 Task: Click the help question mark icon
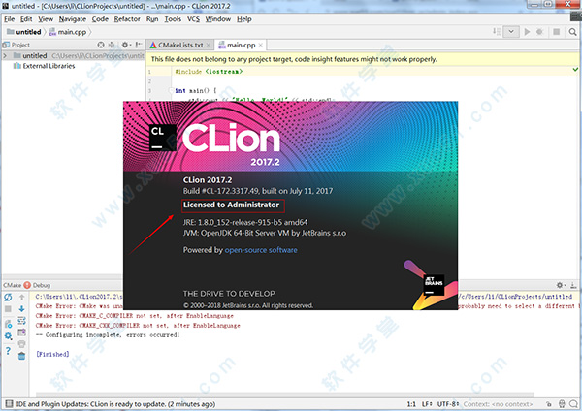(8, 351)
